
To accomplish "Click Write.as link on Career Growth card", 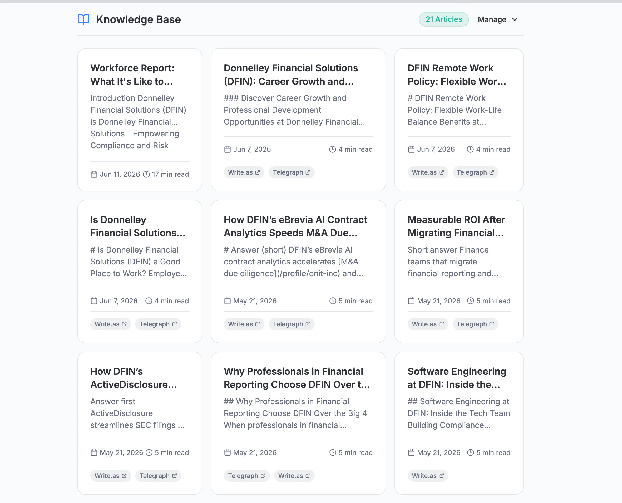I will pyautogui.click(x=244, y=172).
